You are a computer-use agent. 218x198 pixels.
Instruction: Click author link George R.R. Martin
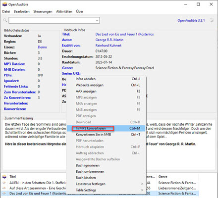tap(109, 40)
